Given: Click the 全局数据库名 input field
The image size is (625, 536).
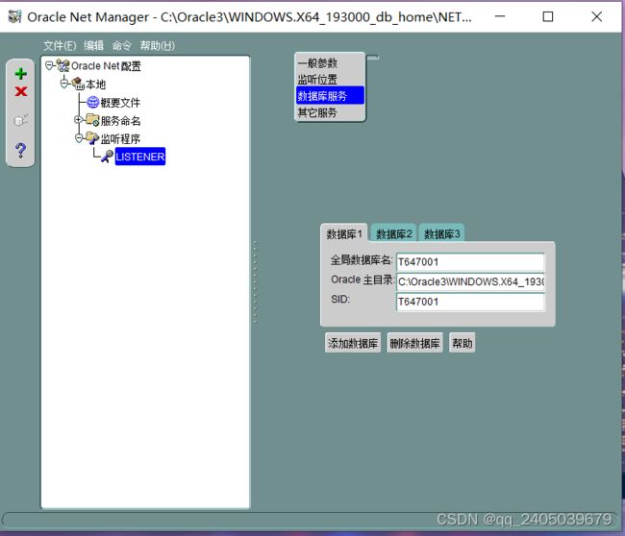Looking at the screenshot, I should tap(470, 261).
